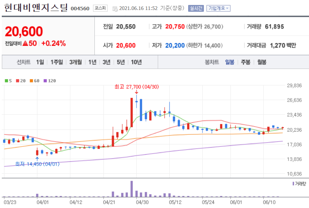
Task: Click the 코스피 market badge
Action: click(x=100, y=8)
